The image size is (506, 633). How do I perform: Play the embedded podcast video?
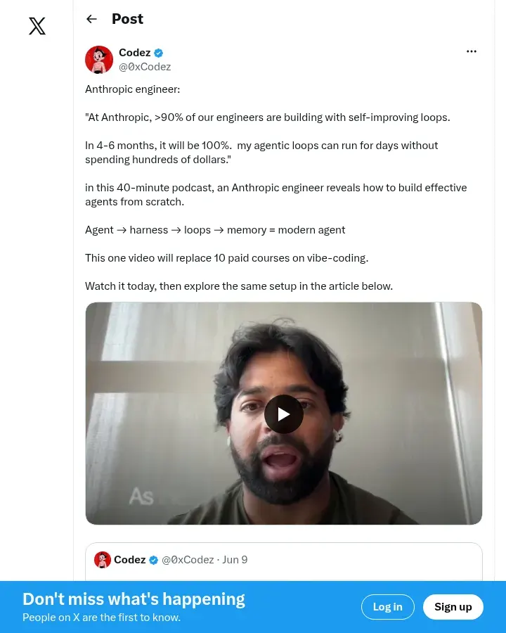click(284, 414)
